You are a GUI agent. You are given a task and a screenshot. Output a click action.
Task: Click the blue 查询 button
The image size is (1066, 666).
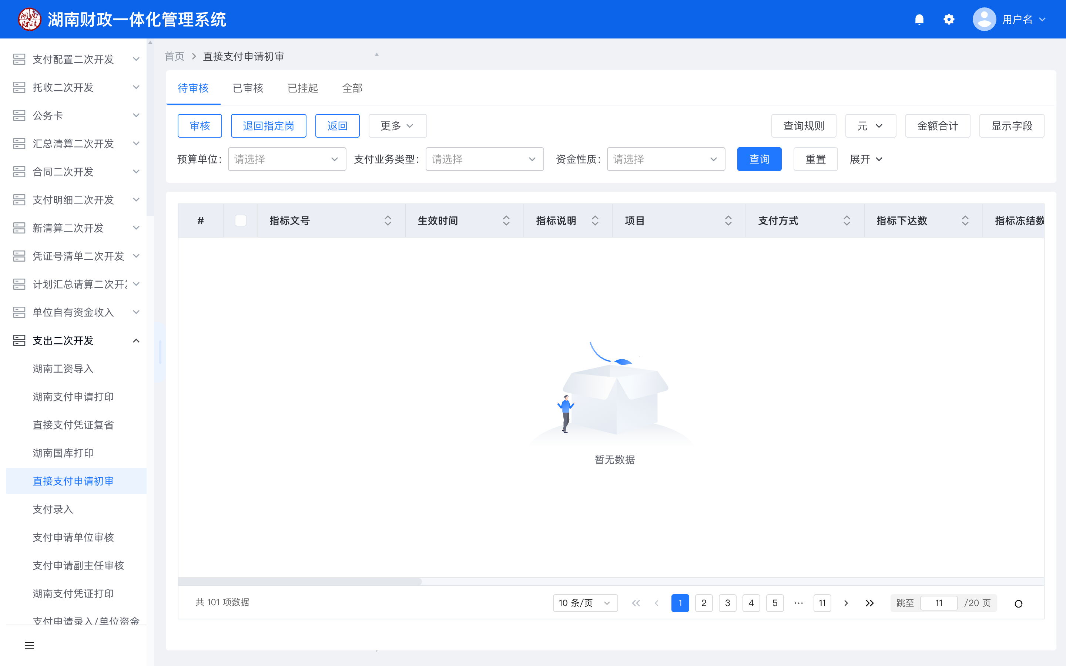coord(759,159)
